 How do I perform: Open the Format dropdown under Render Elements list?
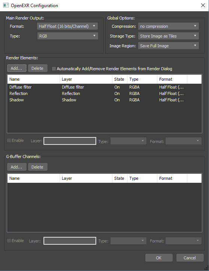(184, 141)
